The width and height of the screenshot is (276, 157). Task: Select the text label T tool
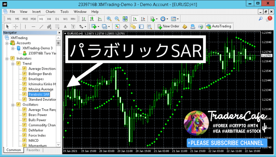[73, 27]
